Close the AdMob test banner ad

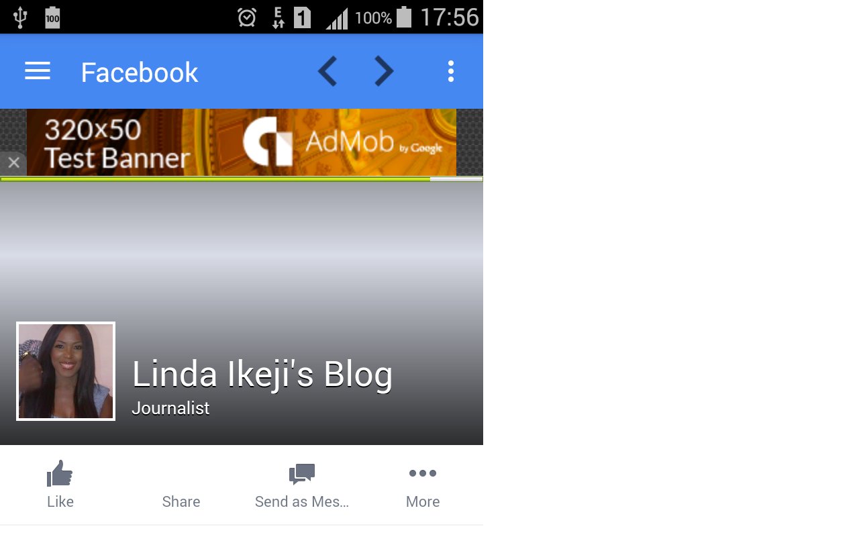point(13,162)
